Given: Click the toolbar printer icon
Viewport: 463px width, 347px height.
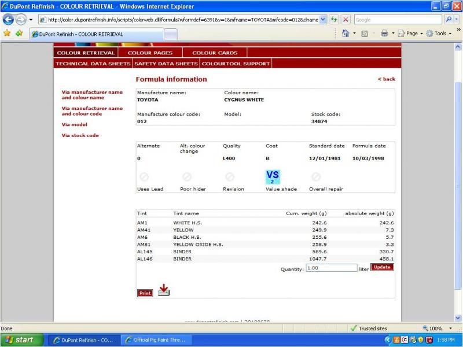Looking at the screenshot, I should (x=384, y=34).
